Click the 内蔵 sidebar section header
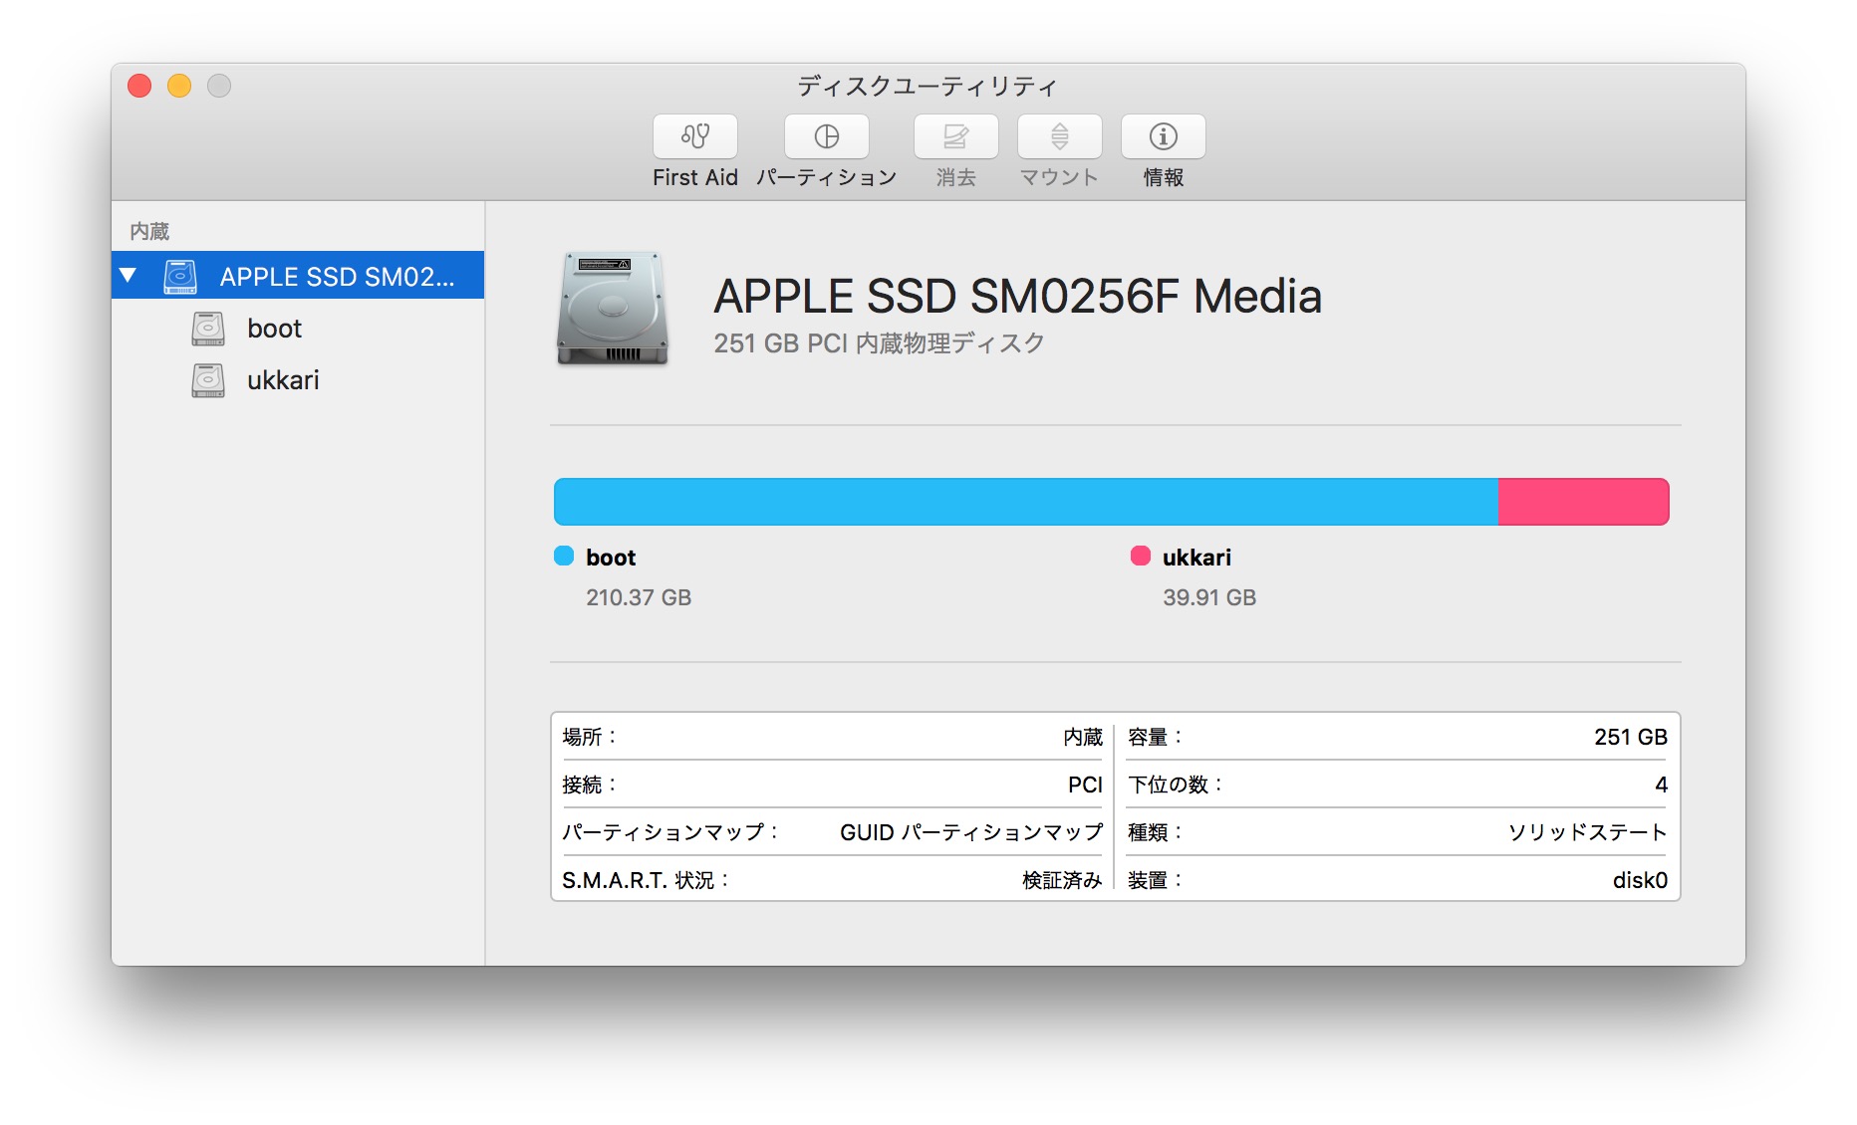Viewport: 1857px width, 1125px height. (x=149, y=231)
